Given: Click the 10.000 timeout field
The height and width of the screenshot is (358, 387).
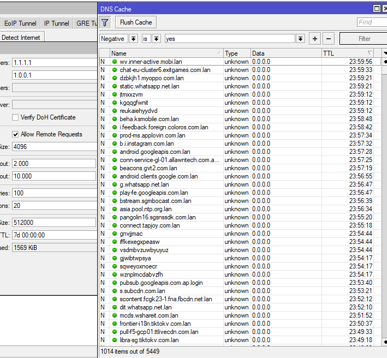Looking at the screenshot, I should tap(54, 176).
